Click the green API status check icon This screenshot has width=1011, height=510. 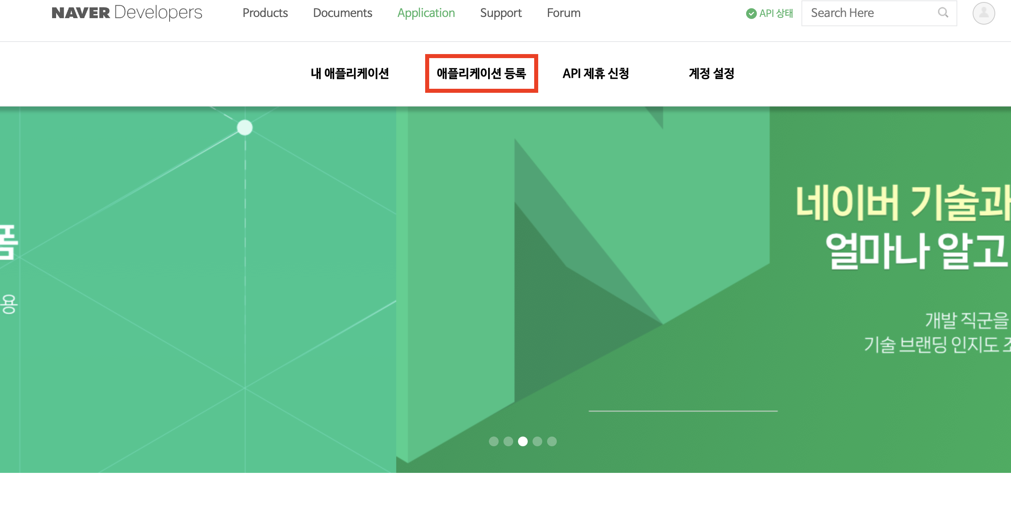(751, 14)
